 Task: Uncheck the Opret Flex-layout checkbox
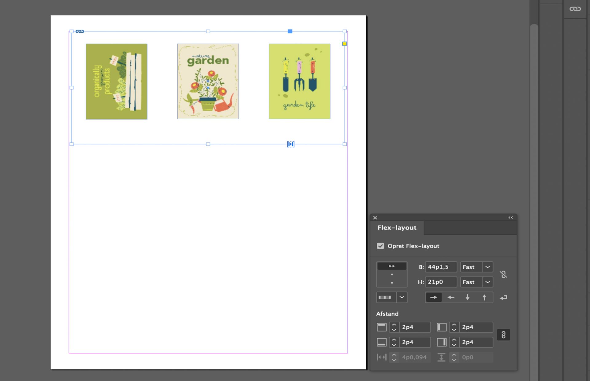pyautogui.click(x=380, y=246)
